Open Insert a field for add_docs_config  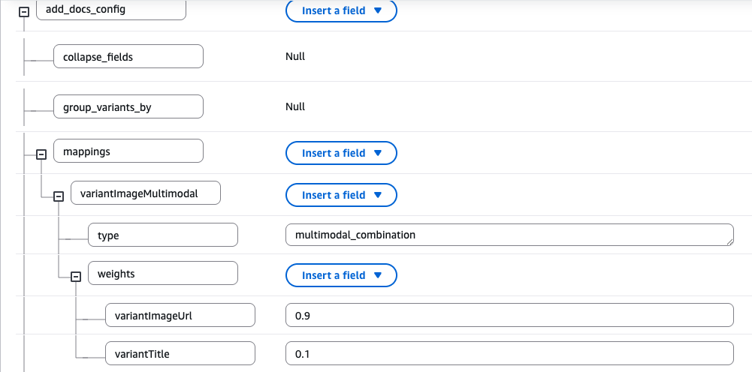click(341, 11)
